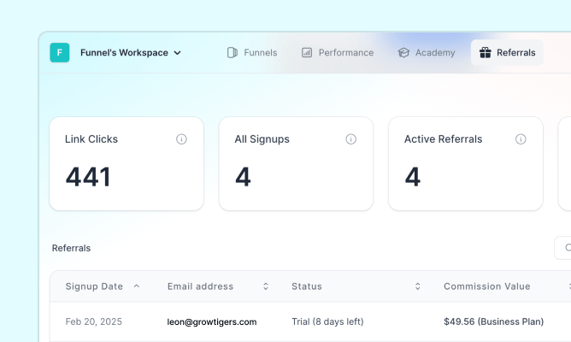The width and height of the screenshot is (571, 342).
Task: Click the Link Clicks value 441
Action: click(x=88, y=177)
